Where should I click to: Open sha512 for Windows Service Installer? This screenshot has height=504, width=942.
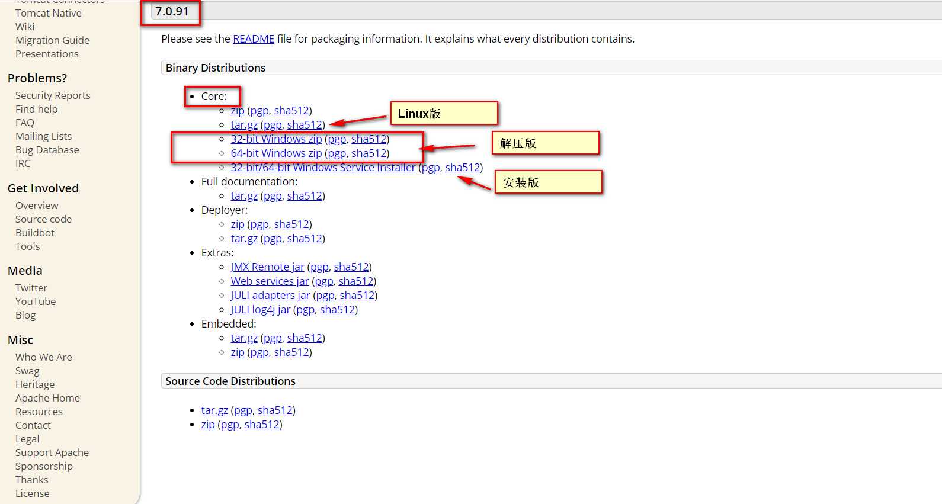[x=462, y=168]
